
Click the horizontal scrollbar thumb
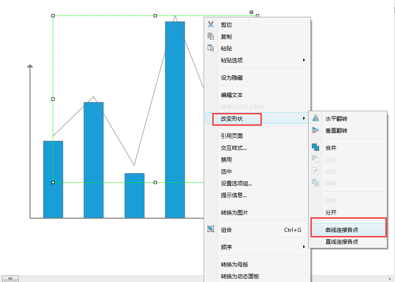[10, 279]
